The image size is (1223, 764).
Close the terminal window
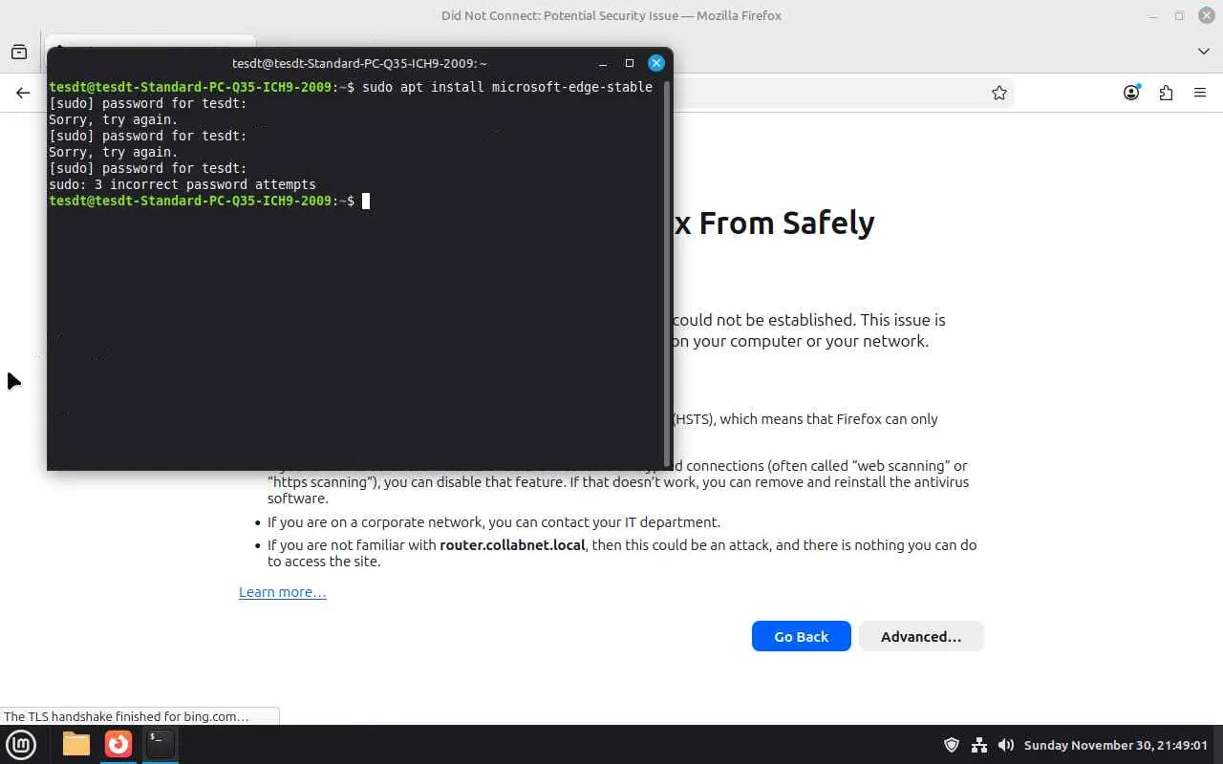(656, 63)
